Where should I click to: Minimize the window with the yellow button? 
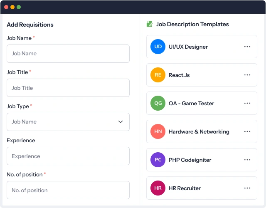(12, 7)
